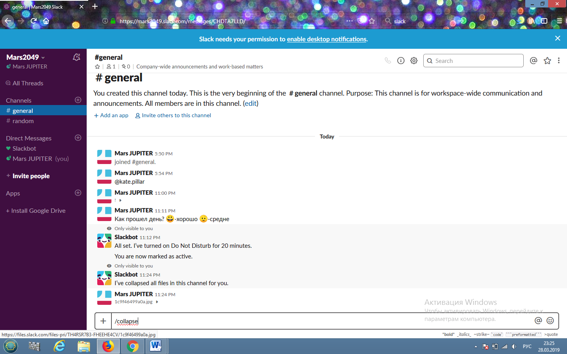
Task: Open a new browser tab
Action: 95,6
